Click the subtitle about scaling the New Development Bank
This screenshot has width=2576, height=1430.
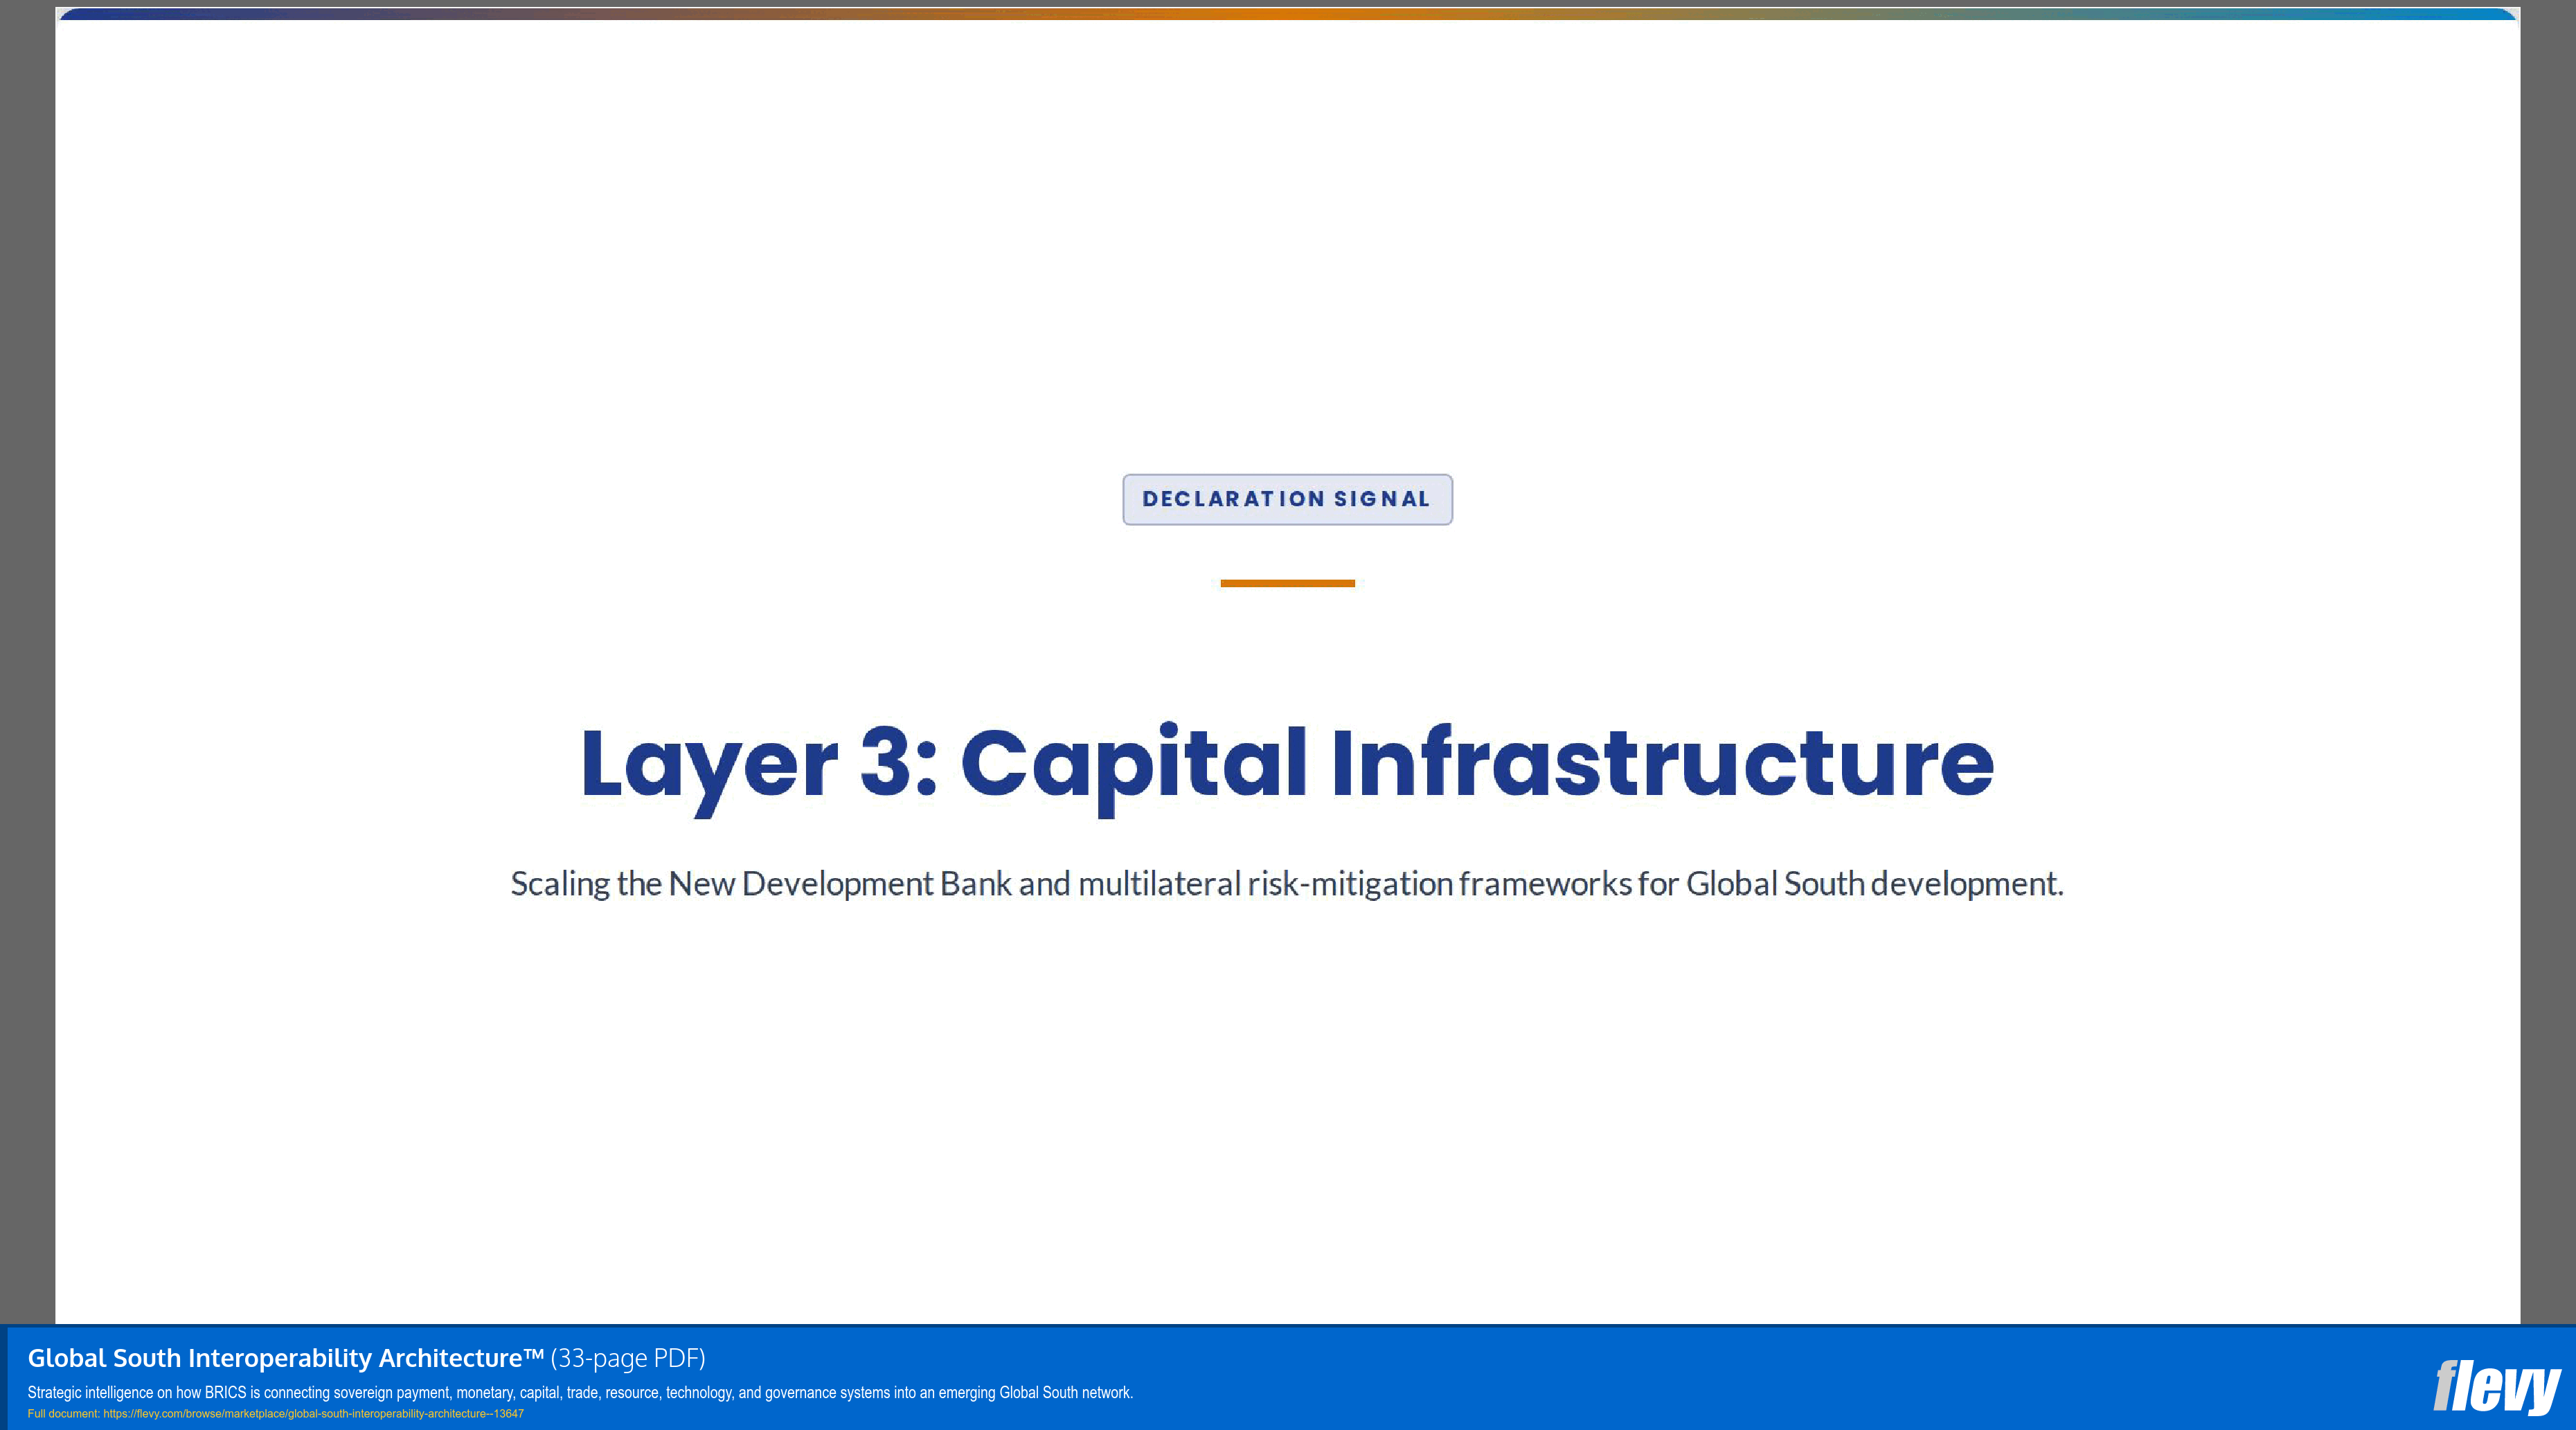coord(1287,884)
